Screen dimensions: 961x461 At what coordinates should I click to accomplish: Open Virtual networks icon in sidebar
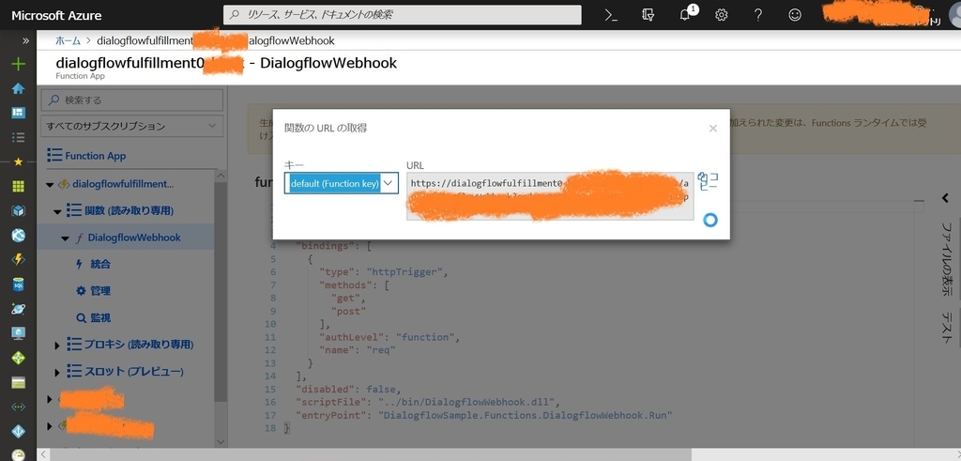click(x=19, y=407)
